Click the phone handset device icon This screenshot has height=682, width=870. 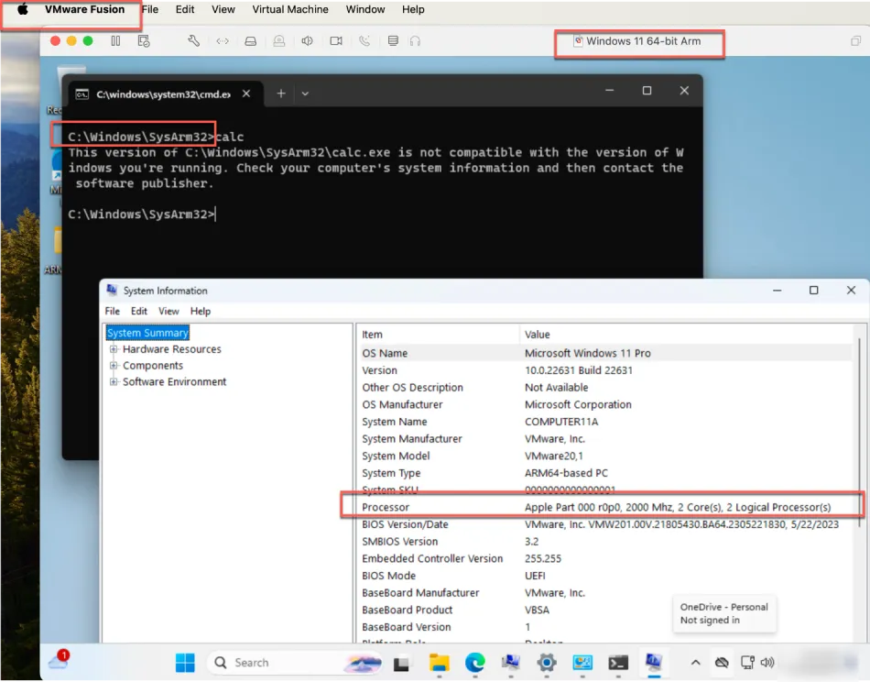pos(364,41)
